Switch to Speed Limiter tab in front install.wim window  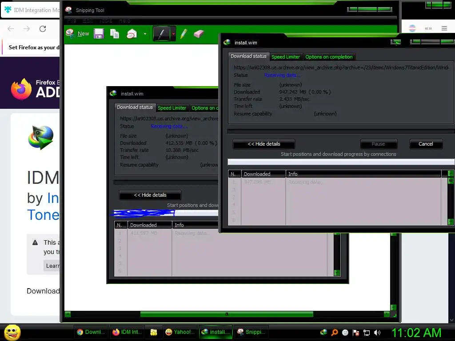click(x=286, y=57)
